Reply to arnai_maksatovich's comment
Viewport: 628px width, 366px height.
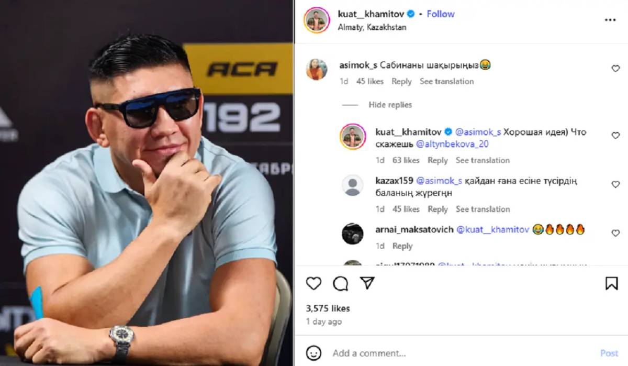pos(402,246)
